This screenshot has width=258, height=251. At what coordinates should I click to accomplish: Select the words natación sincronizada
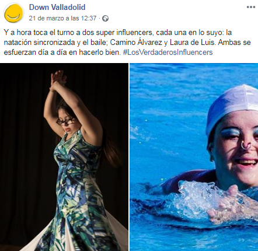click(x=39, y=43)
